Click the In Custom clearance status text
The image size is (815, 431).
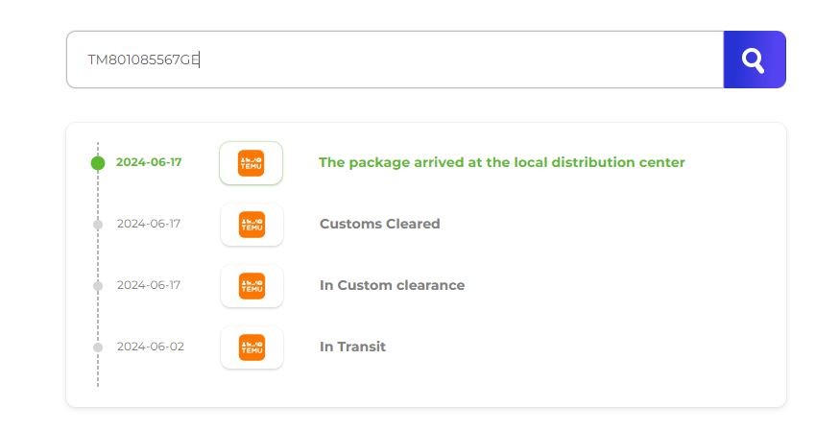(x=392, y=285)
